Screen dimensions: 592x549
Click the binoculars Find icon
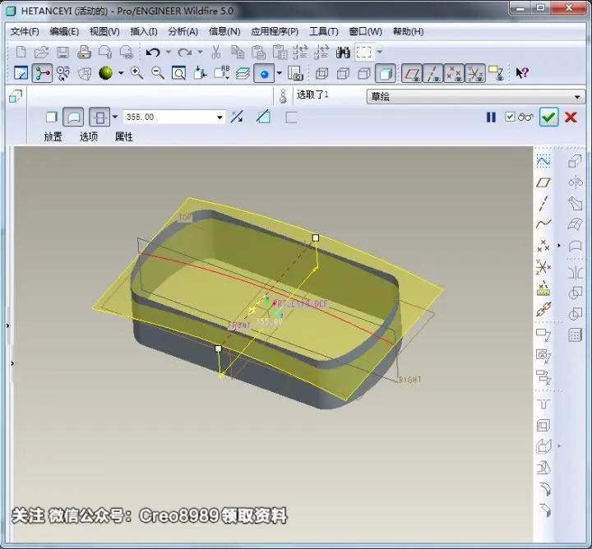pos(343,52)
